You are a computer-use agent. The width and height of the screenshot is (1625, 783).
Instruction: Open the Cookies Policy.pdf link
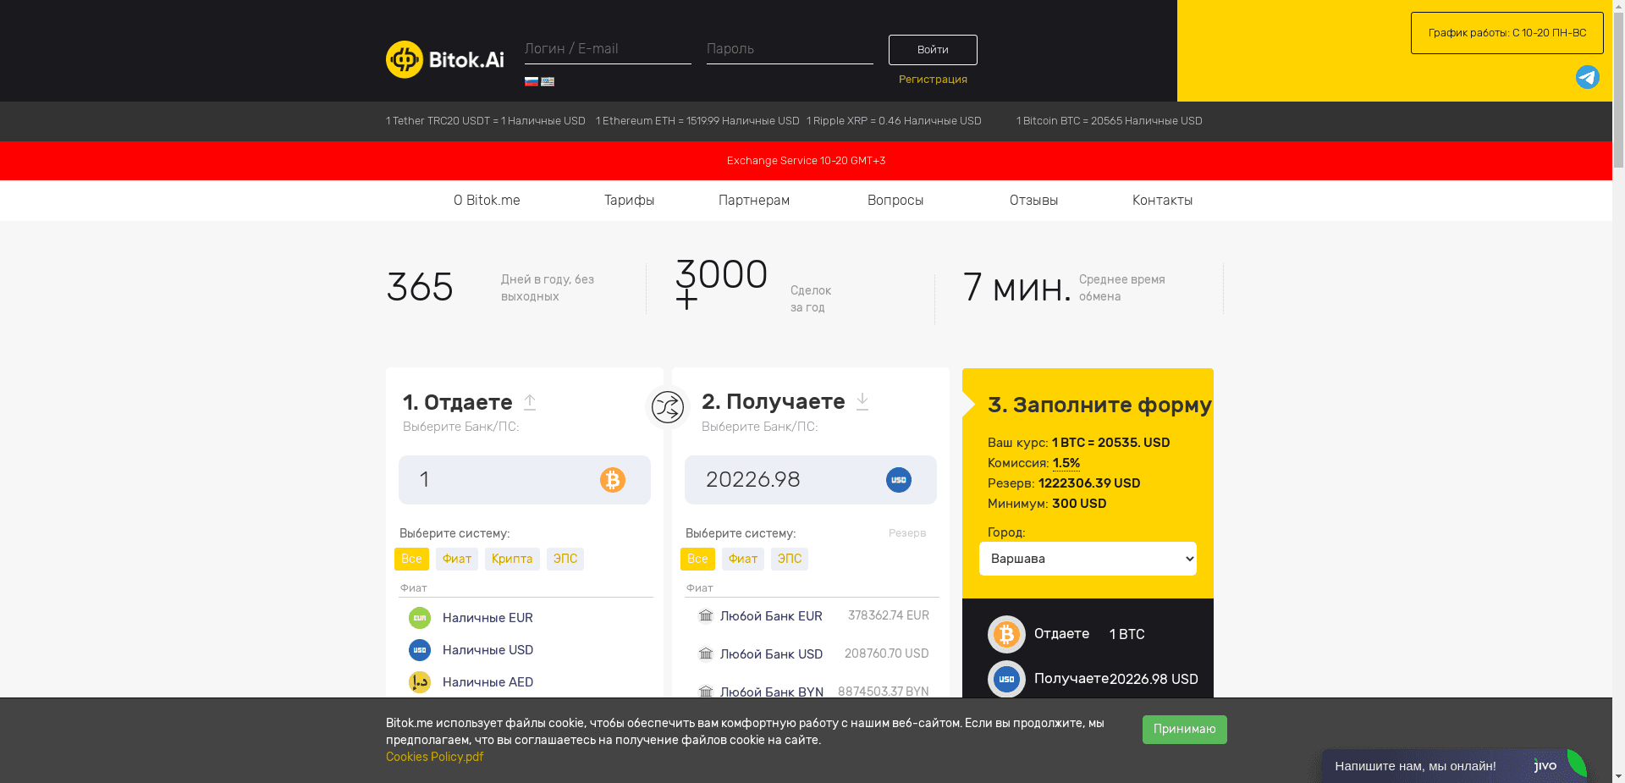pos(434,757)
